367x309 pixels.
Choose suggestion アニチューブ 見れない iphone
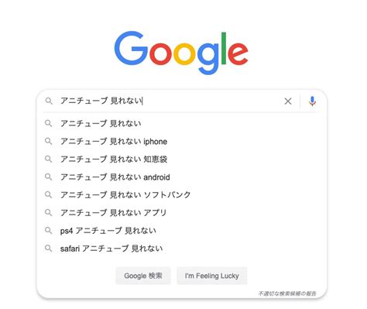tap(182, 141)
